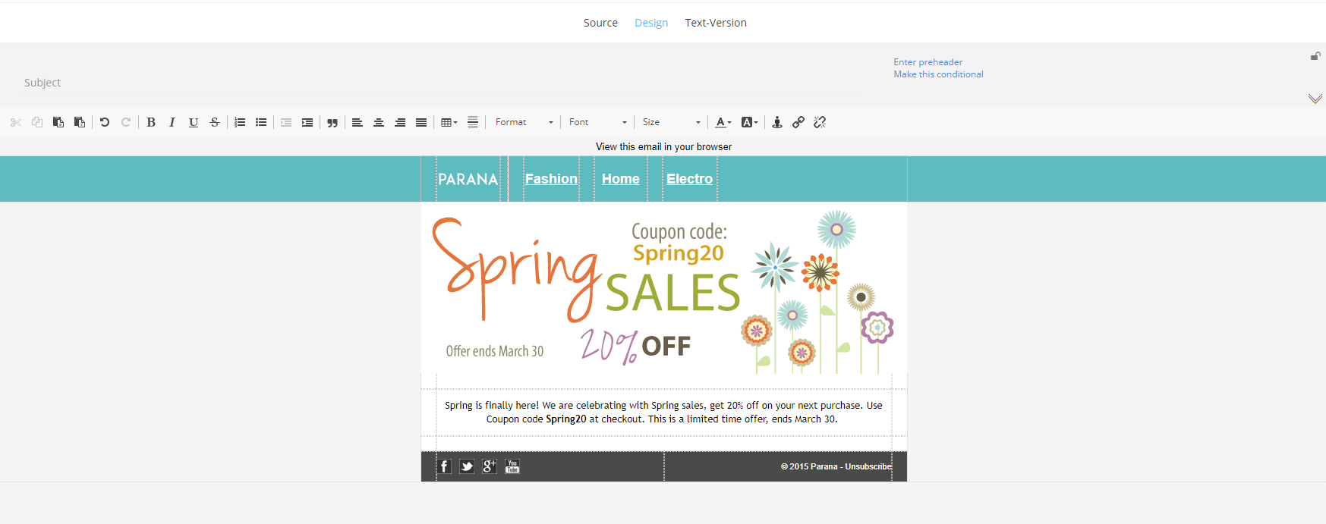
Task: Click the Unsubscribe link in footer
Action: (868, 466)
